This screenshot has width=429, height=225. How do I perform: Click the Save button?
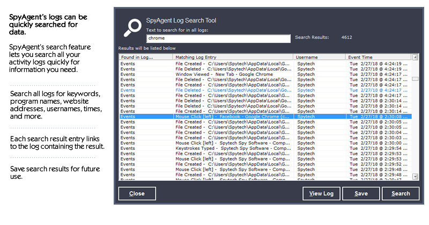(361, 193)
